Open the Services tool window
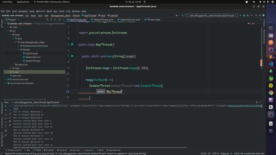The width and height of the screenshot is (276, 155). [75, 150]
